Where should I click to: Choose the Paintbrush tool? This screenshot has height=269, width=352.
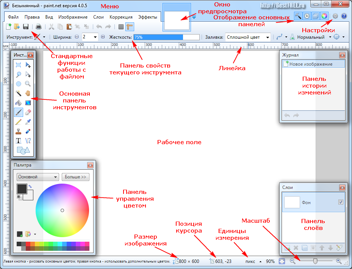pos(19,112)
